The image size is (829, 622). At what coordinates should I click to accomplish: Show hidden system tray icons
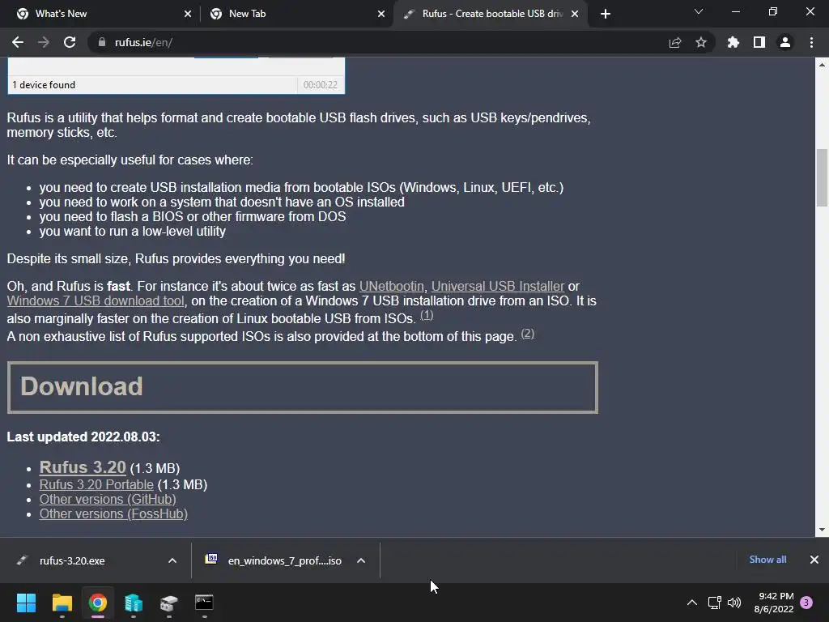tap(691, 603)
